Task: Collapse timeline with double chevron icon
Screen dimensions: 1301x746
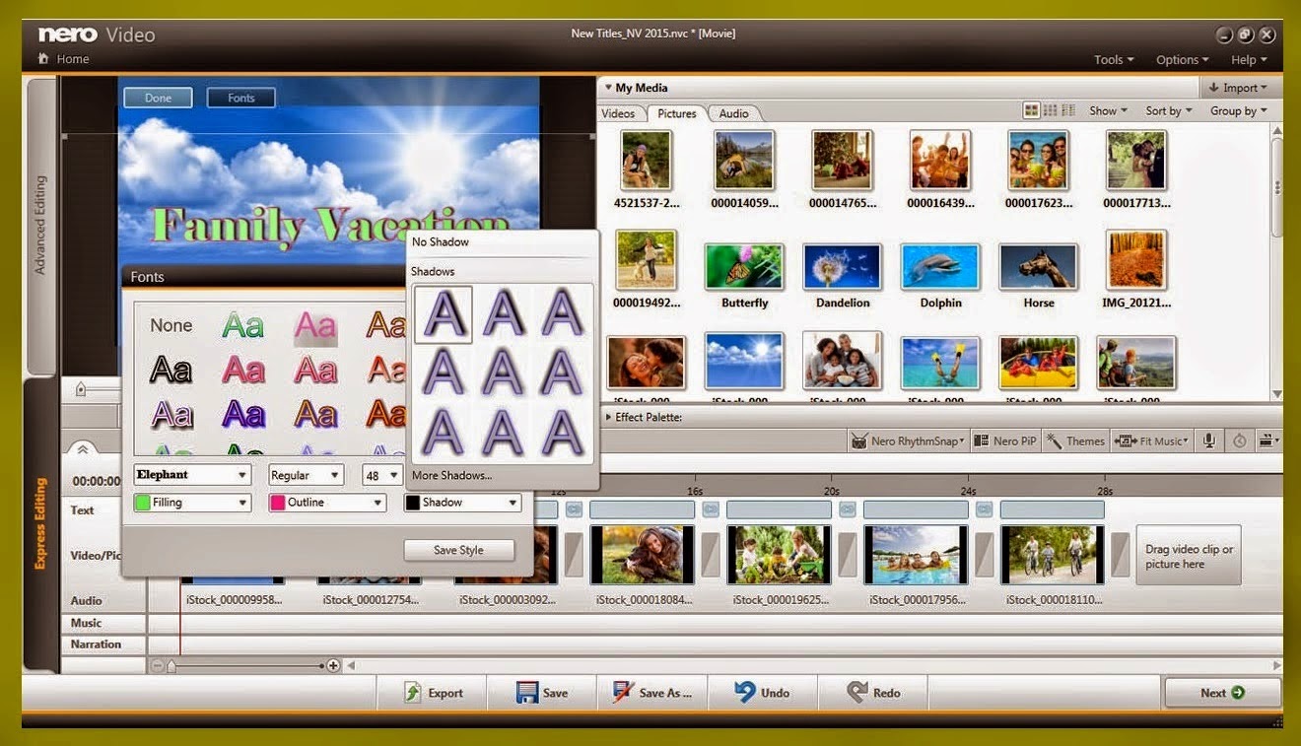Action: (x=83, y=448)
